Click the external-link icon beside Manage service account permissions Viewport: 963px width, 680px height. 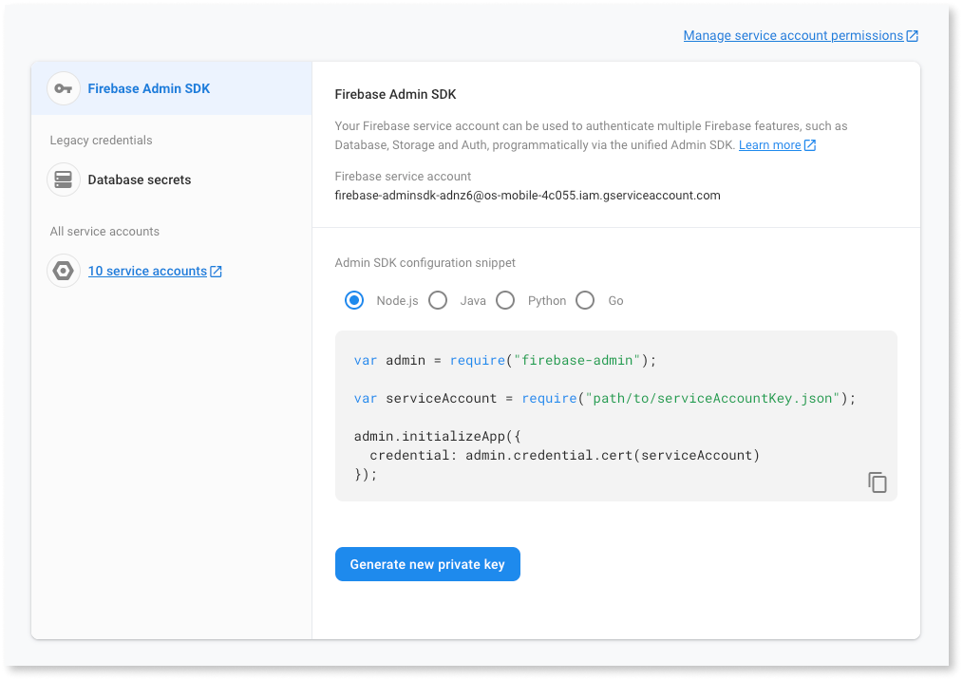[912, 35]
